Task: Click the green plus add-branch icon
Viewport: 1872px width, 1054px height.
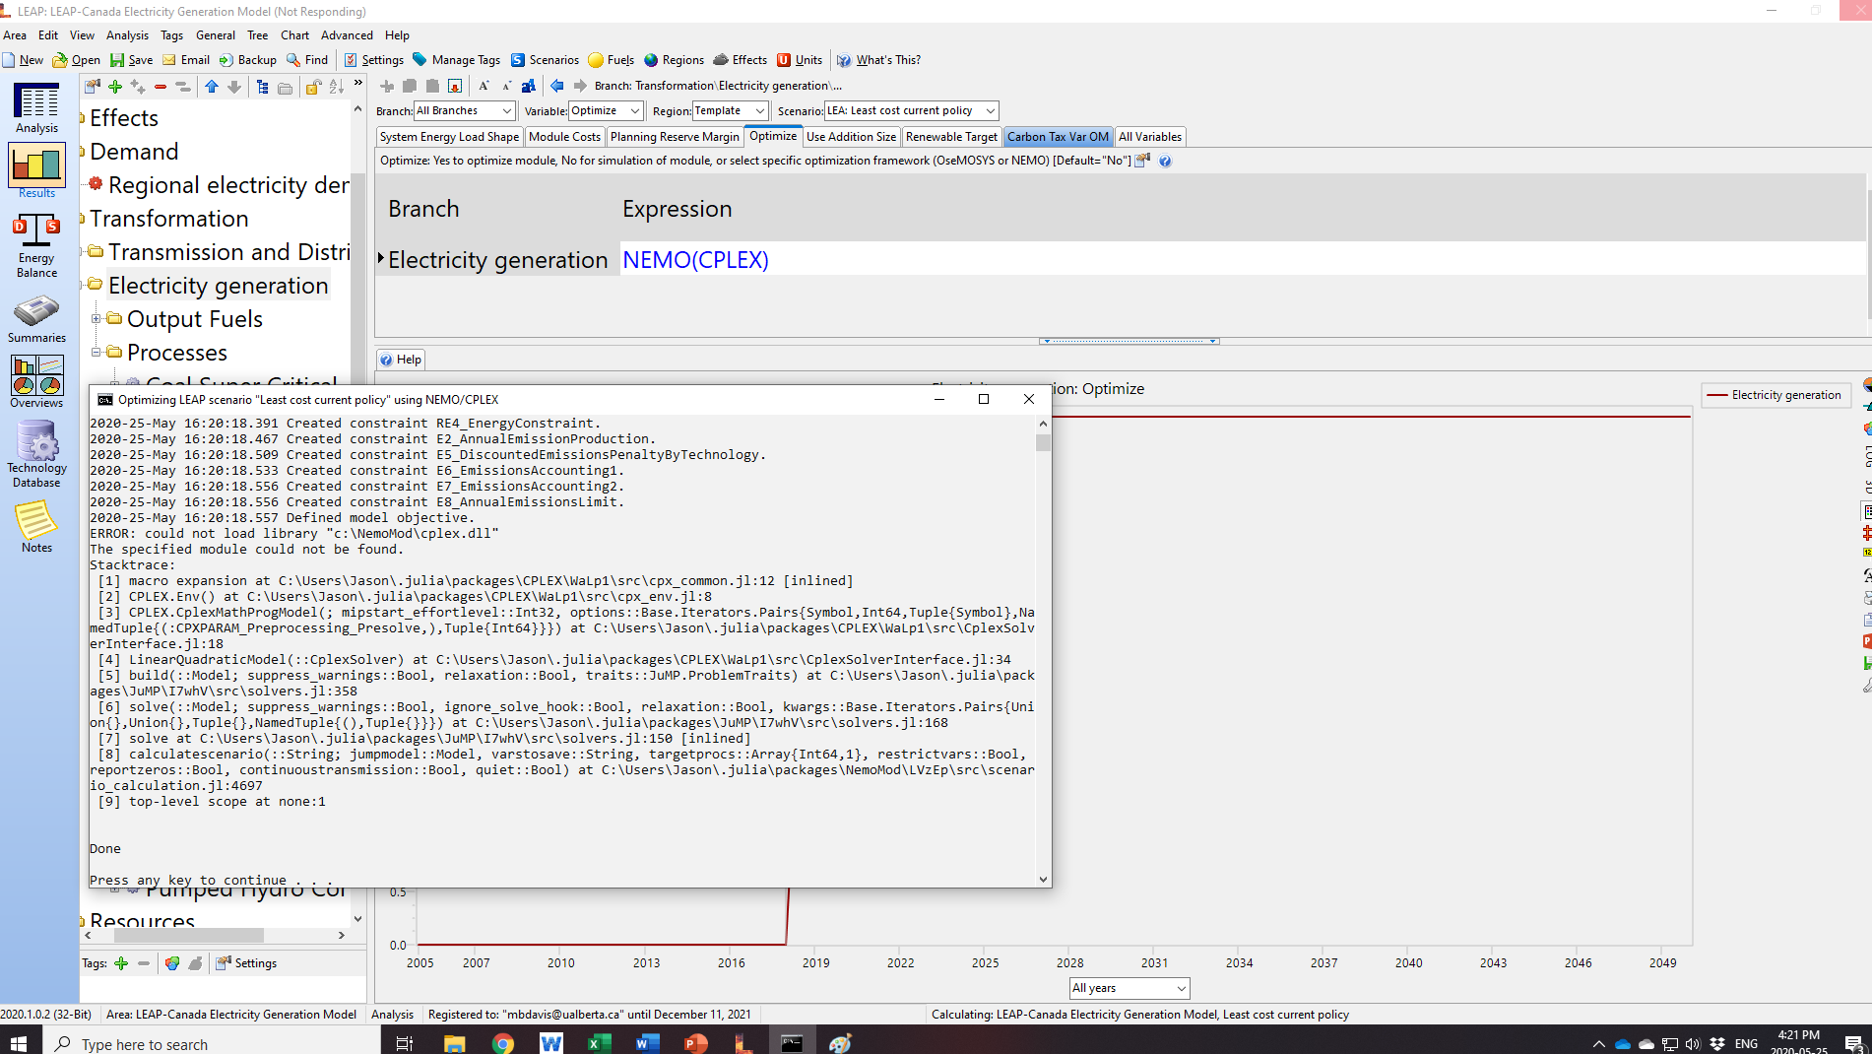Action: (x=115, y=87)
